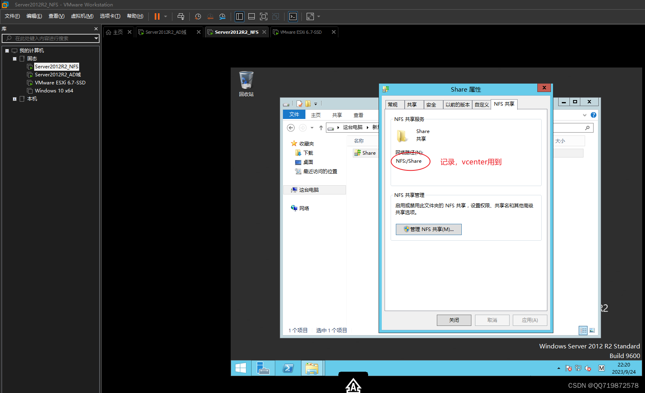This screenshot has height=393, width=645.
Task: Open the Windows Start button
Action: click(x=241, y=368)
